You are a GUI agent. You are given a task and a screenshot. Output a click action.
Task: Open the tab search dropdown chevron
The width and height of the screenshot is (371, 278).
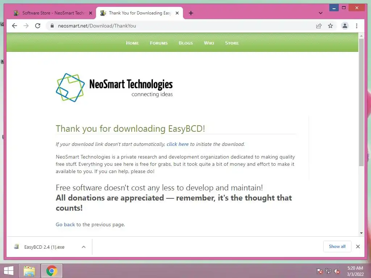pos(320,13)
